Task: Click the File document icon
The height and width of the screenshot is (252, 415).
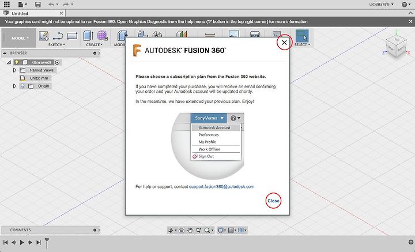Action: 21,4
